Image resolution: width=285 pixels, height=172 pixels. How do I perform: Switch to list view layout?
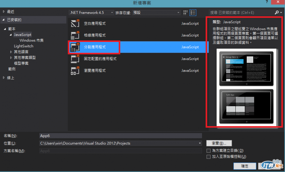click(193, 12)
